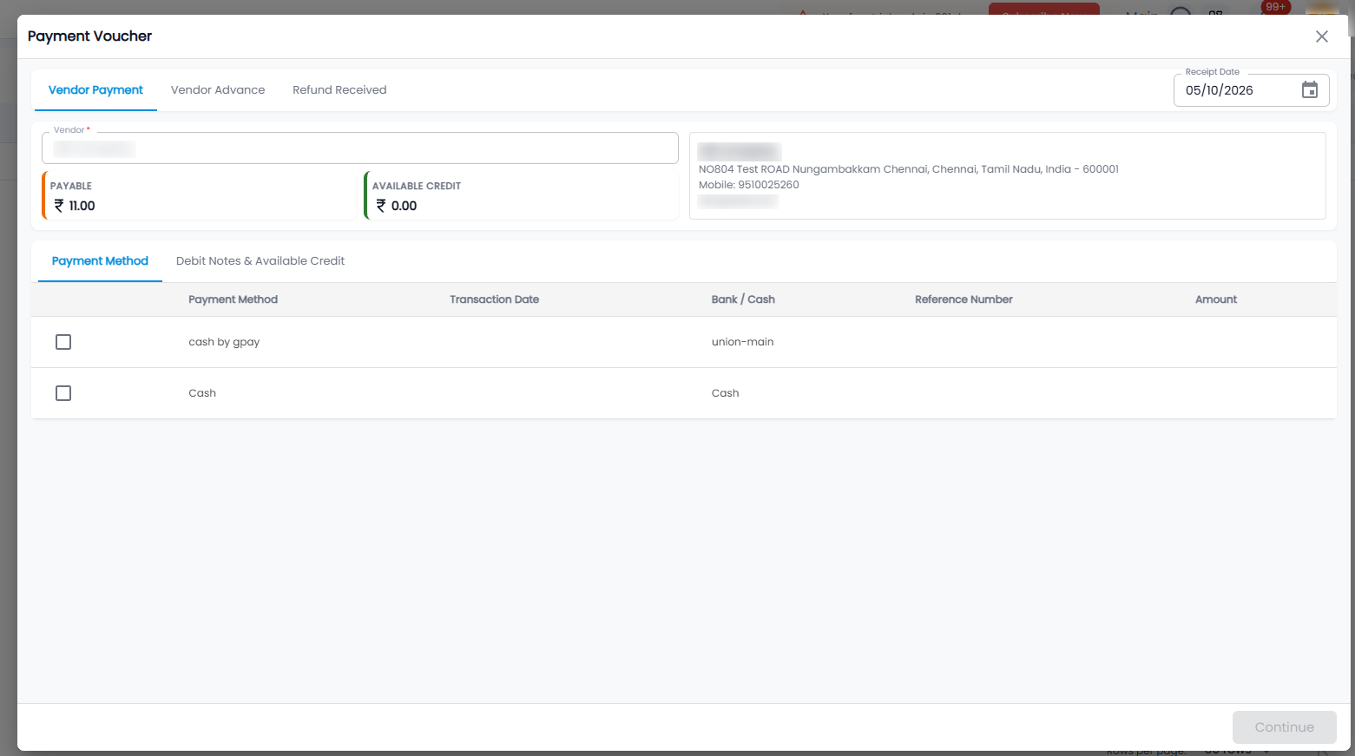Click the union-main bank entry
The image size is (1355, 756).
[x=742, y=342]
